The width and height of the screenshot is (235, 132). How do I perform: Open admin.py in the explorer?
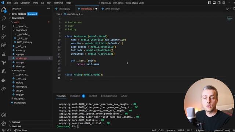21,50
